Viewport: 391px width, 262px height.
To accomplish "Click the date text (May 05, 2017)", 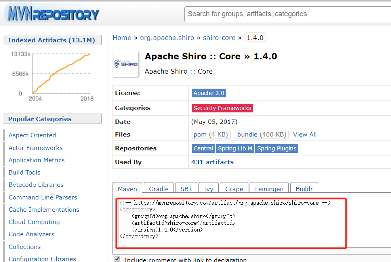I will coord(214,122).
